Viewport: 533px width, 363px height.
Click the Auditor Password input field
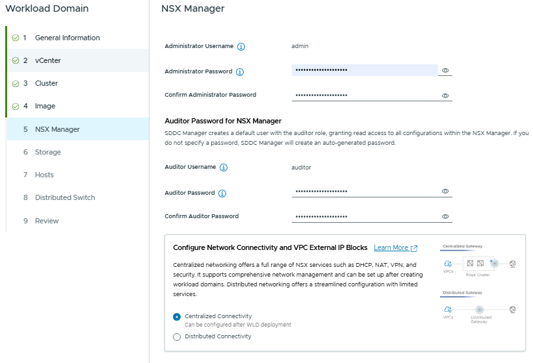click(364, 192)
